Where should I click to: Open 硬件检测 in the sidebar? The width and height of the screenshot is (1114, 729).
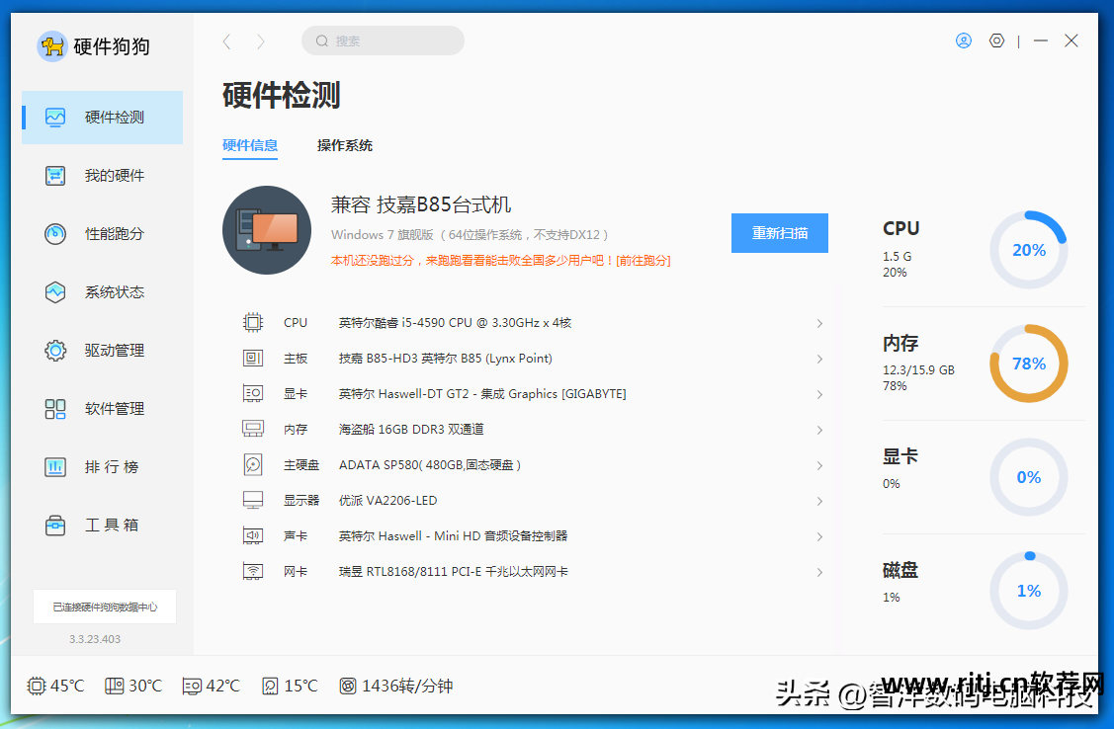103,118
